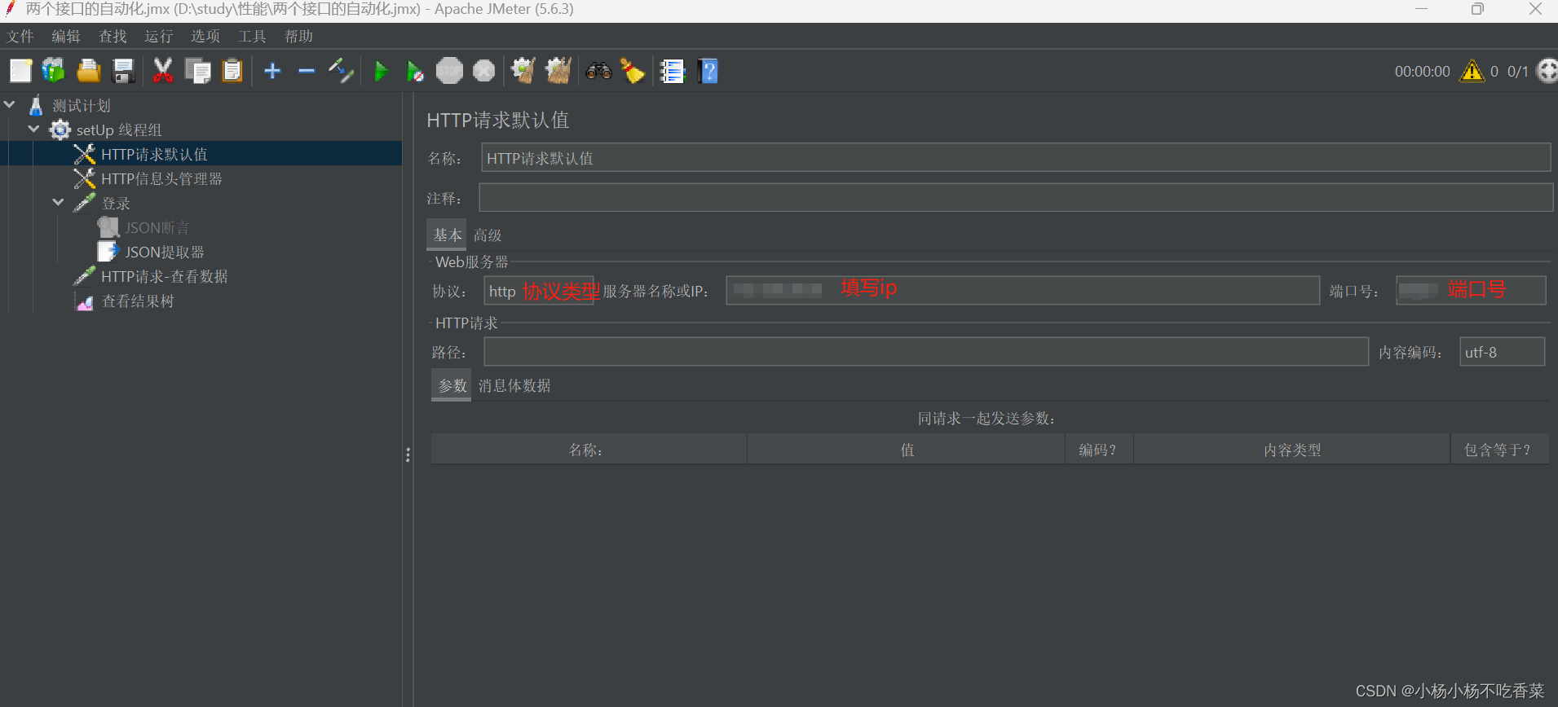Select the 消息体数据 tab
1558x707 pixels.
[514, 386]
